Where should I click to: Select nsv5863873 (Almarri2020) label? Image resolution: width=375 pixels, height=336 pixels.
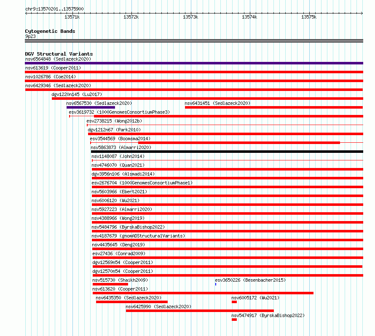coord(121,147)
